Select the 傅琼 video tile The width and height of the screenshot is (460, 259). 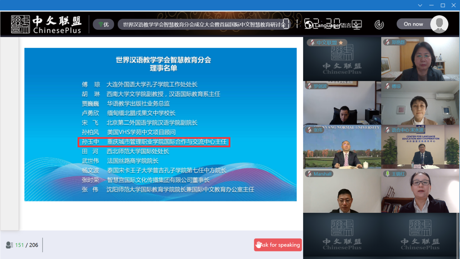(x=420, y=103)
